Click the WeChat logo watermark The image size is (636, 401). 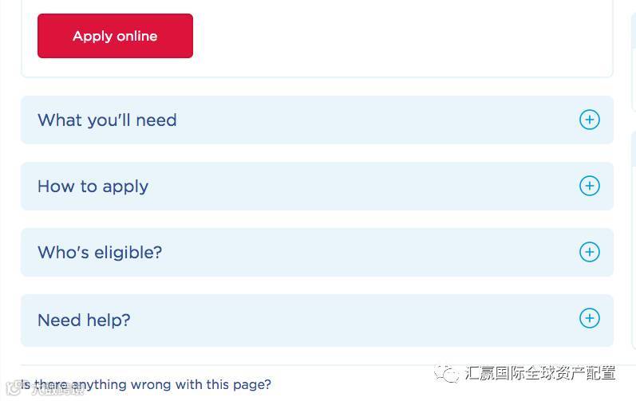pyautogui.click(x=447, y=373)
